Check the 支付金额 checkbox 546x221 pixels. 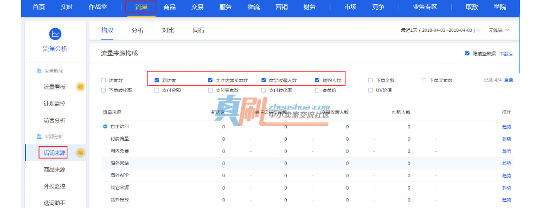point(157,90)
